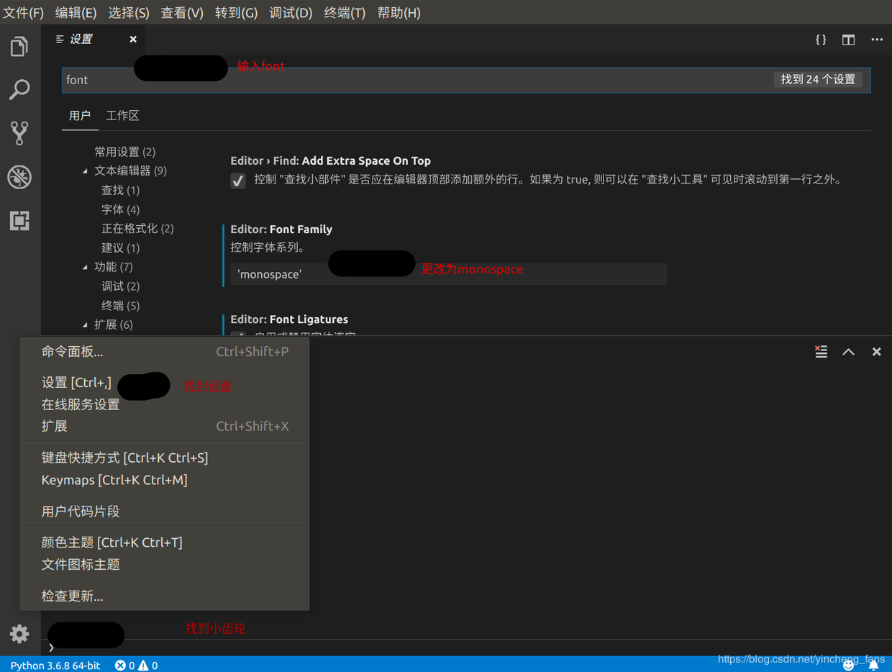892x672 pixels.
Task: Open 用户代码片段 menu entry
Action: tap(165, 512)
